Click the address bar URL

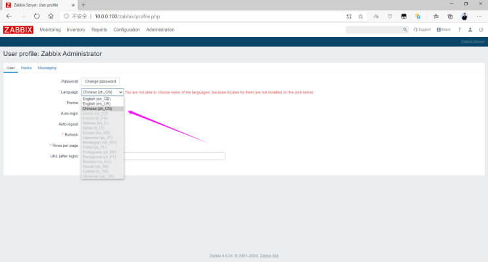pos(128,16)
